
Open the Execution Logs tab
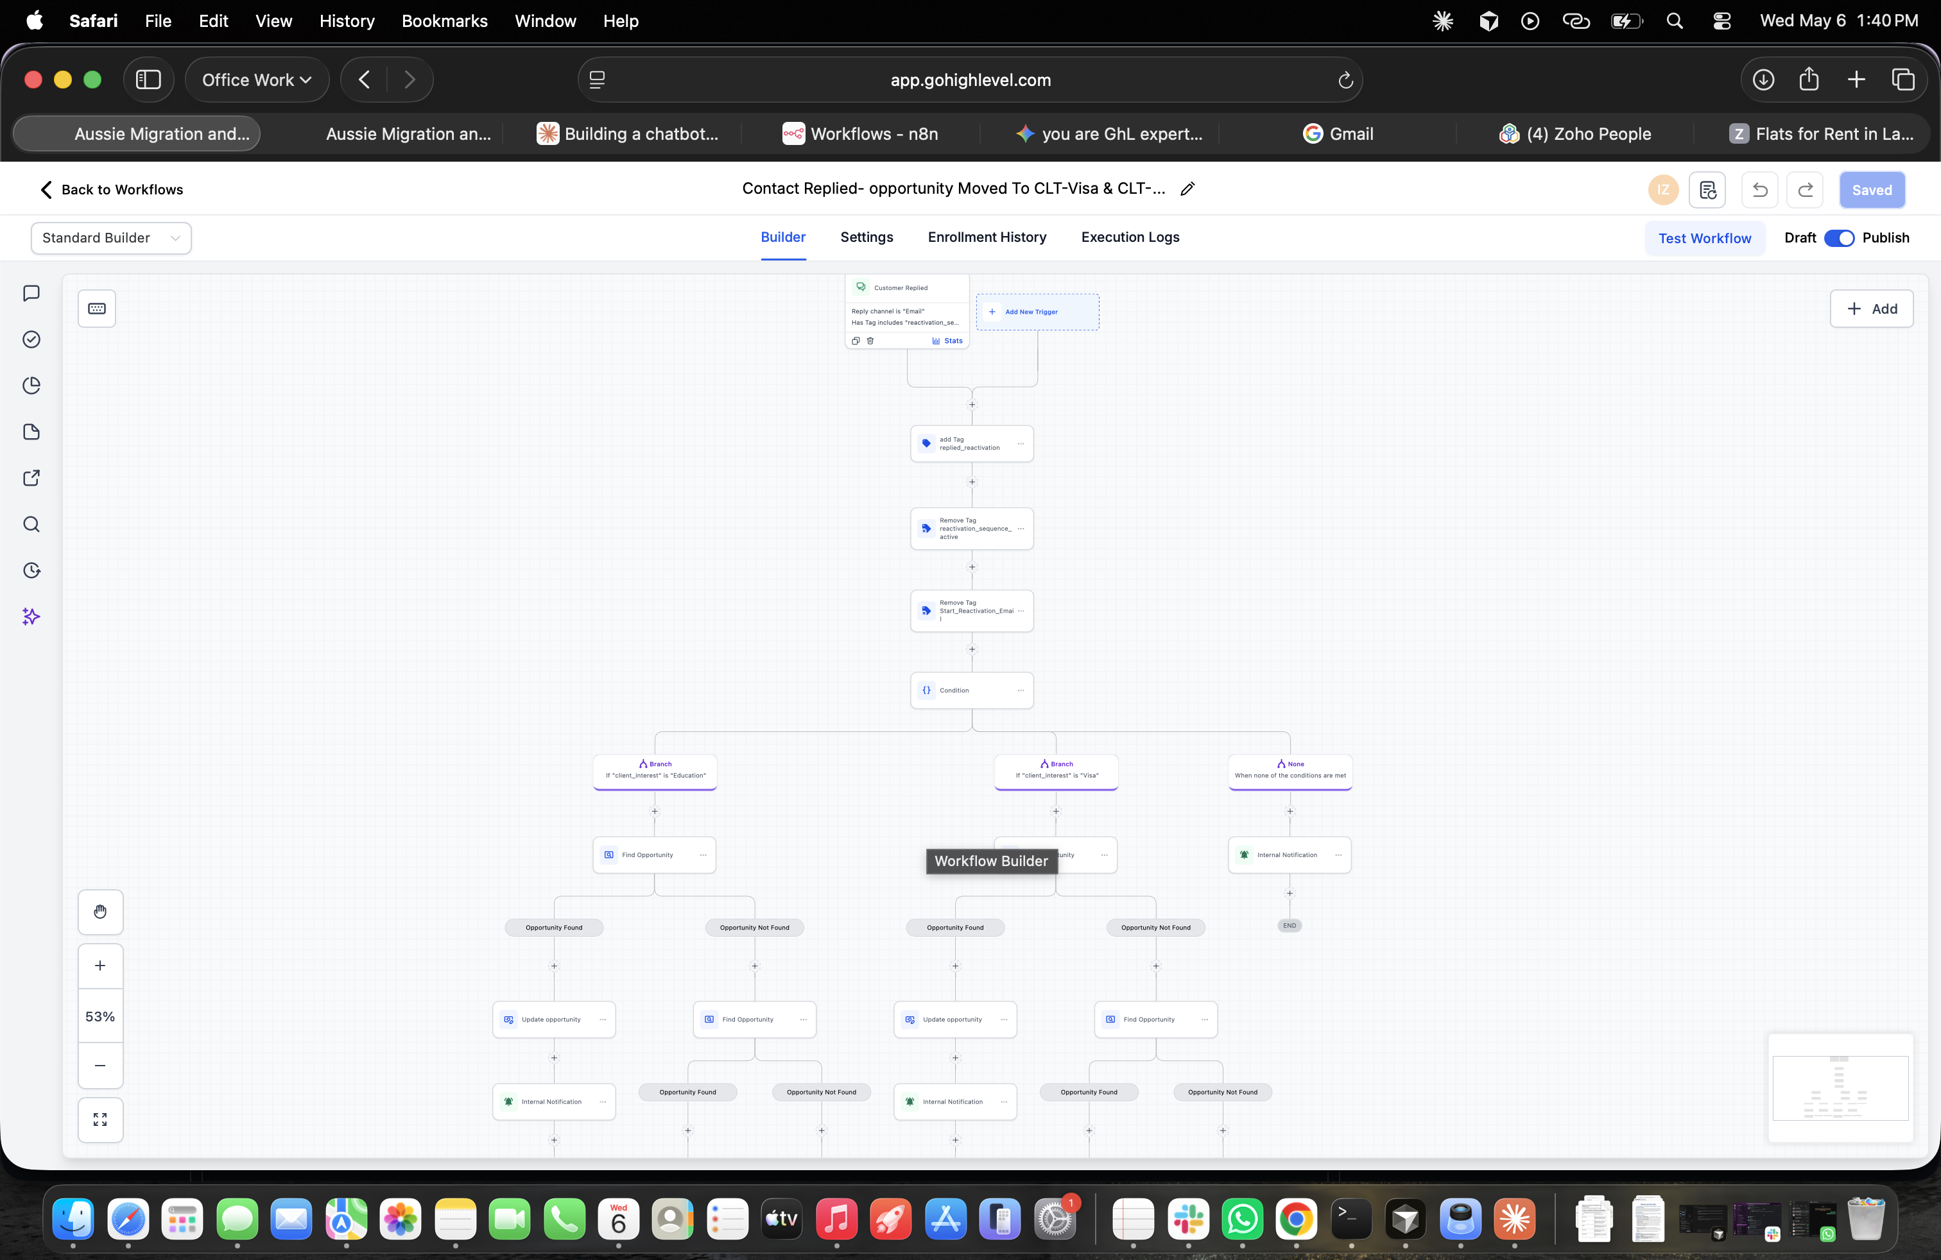pyautogui.click(x=1130, y=237)
